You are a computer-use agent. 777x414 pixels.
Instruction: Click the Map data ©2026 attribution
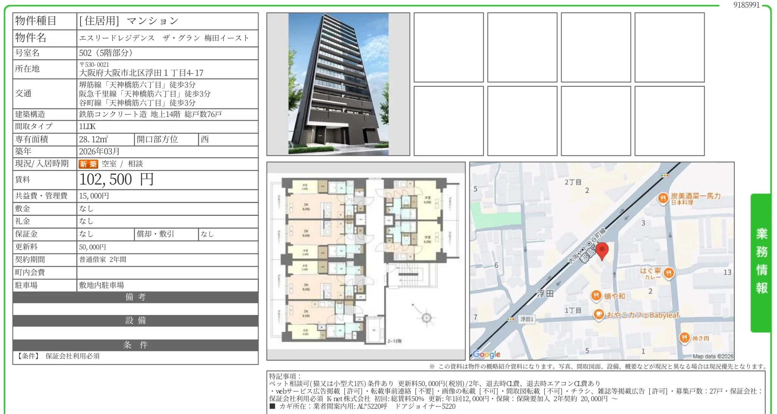(x=713, y=356)
